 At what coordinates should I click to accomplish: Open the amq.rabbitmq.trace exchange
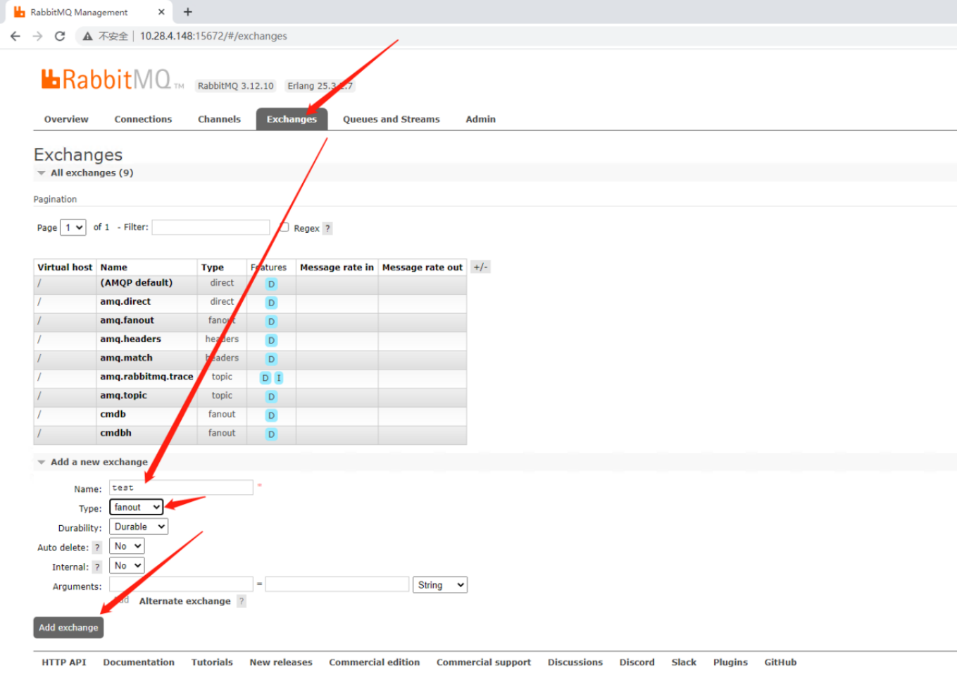click(146, 377)
